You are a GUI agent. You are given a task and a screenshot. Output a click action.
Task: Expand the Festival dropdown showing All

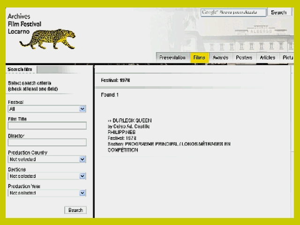(x=47, y=109)
